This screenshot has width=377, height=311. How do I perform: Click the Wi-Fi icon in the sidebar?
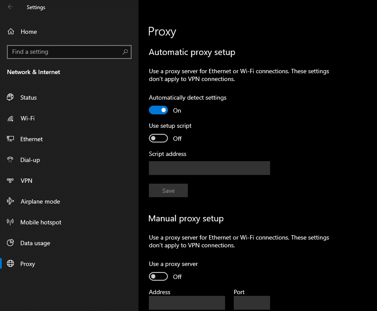pyautogui.click(x=10, y=118)
